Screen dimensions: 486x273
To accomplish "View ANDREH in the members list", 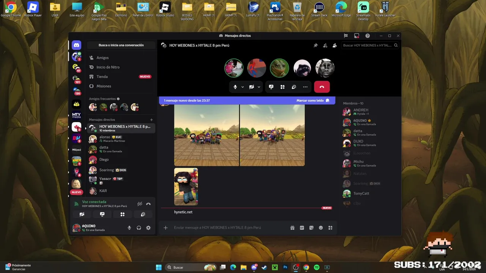I will click(371, 111).
